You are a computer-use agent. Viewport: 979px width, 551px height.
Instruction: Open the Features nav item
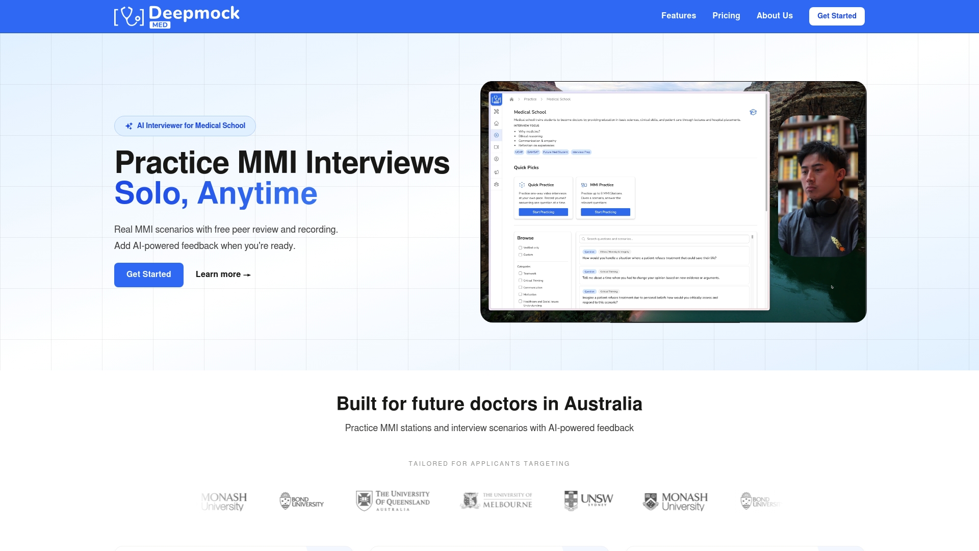point(678,16)
